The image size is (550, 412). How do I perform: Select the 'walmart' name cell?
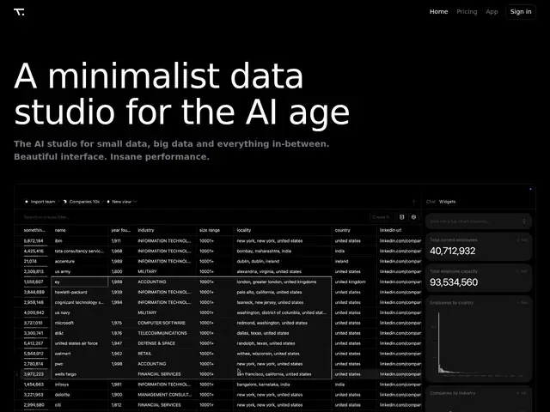coord(80,354)
